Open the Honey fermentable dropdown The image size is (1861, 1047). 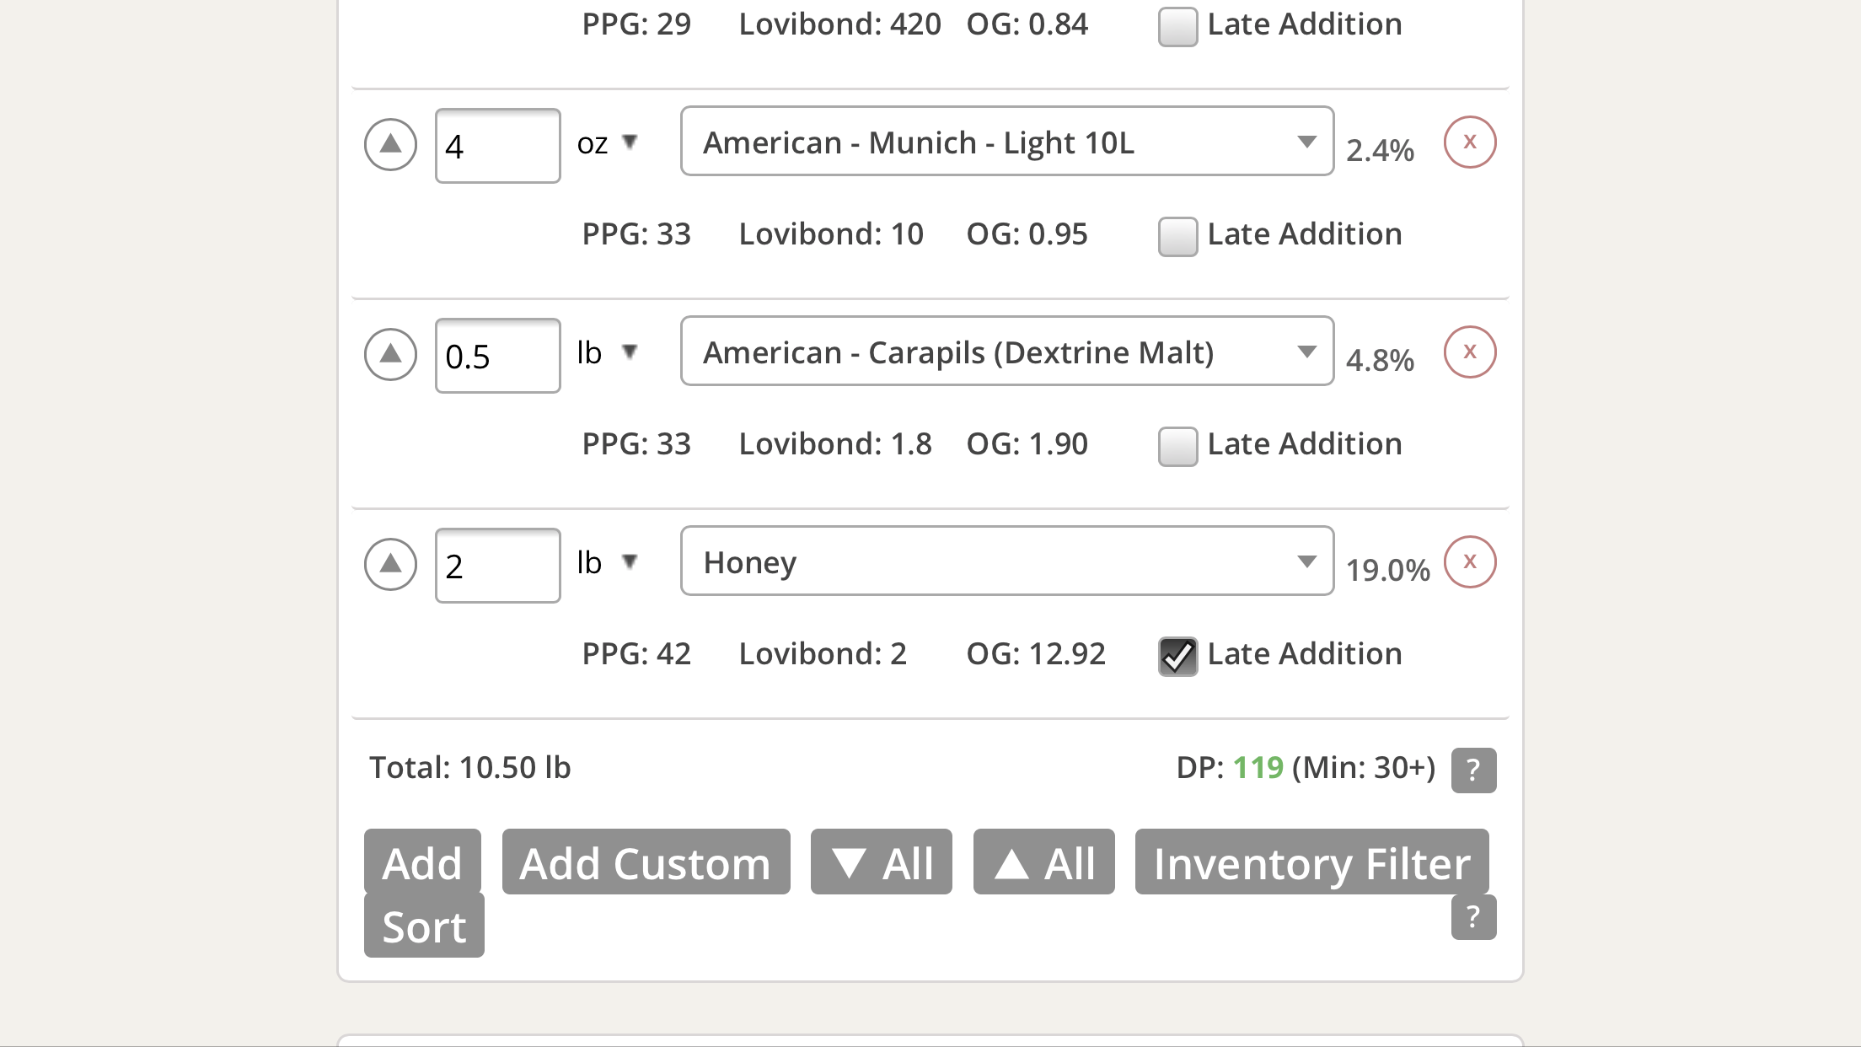click(x=1007, y=561)
